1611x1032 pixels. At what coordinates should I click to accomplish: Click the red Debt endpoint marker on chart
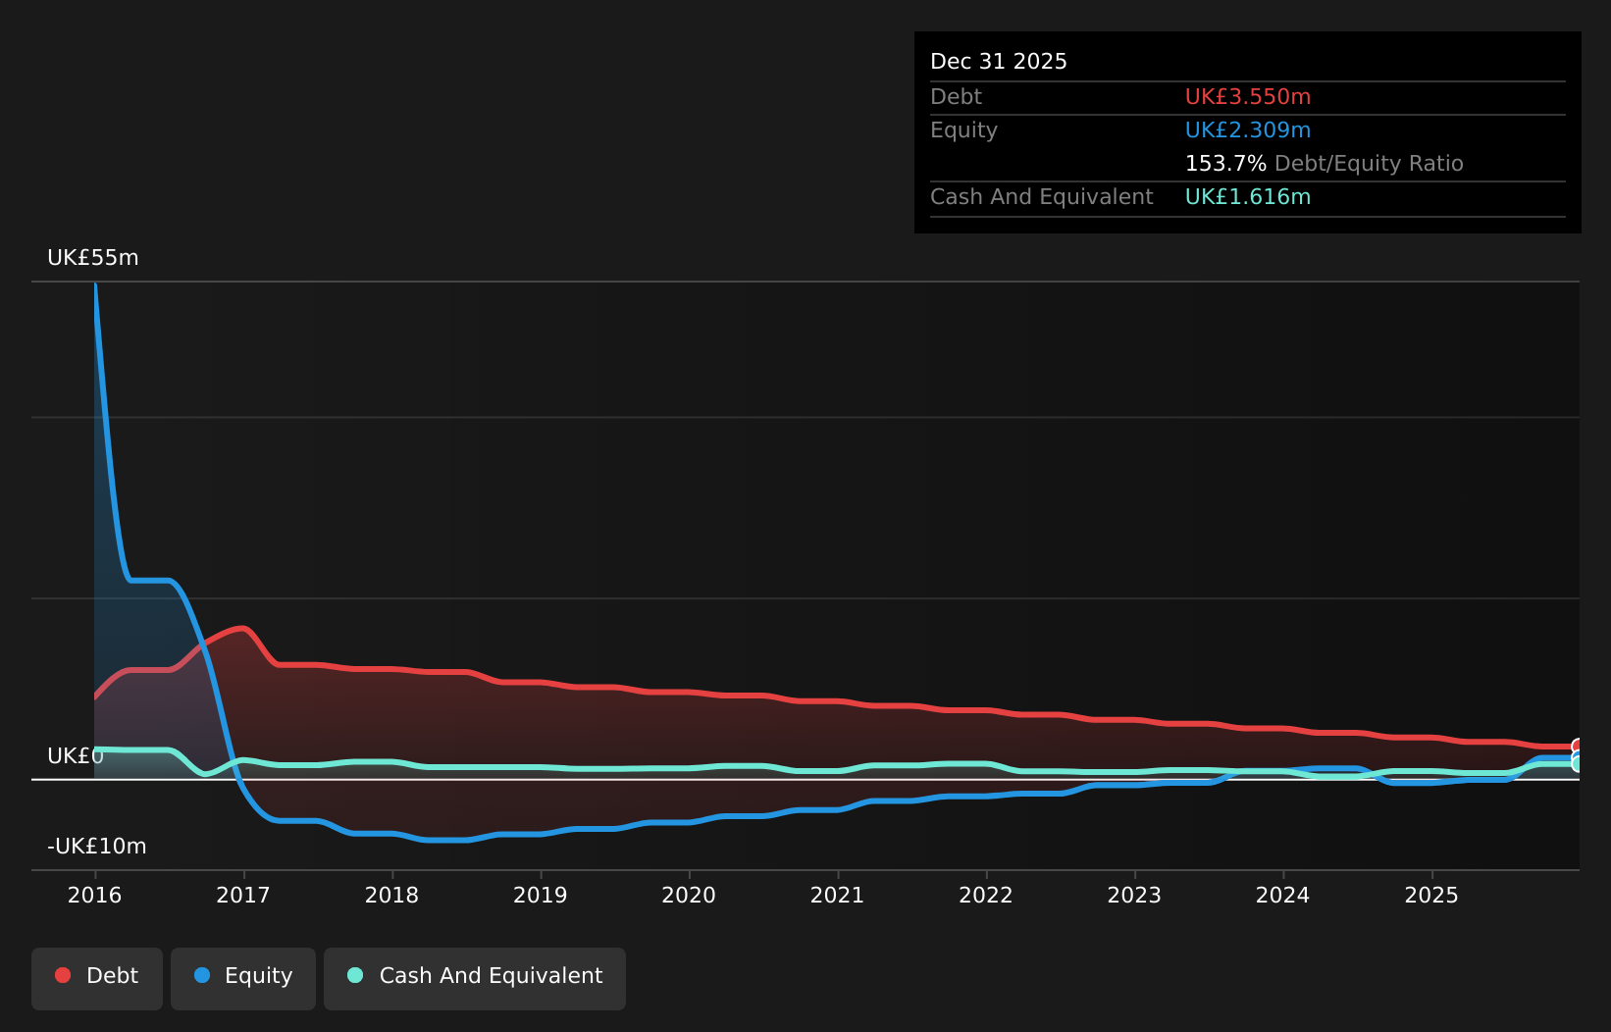[1578, 747]
